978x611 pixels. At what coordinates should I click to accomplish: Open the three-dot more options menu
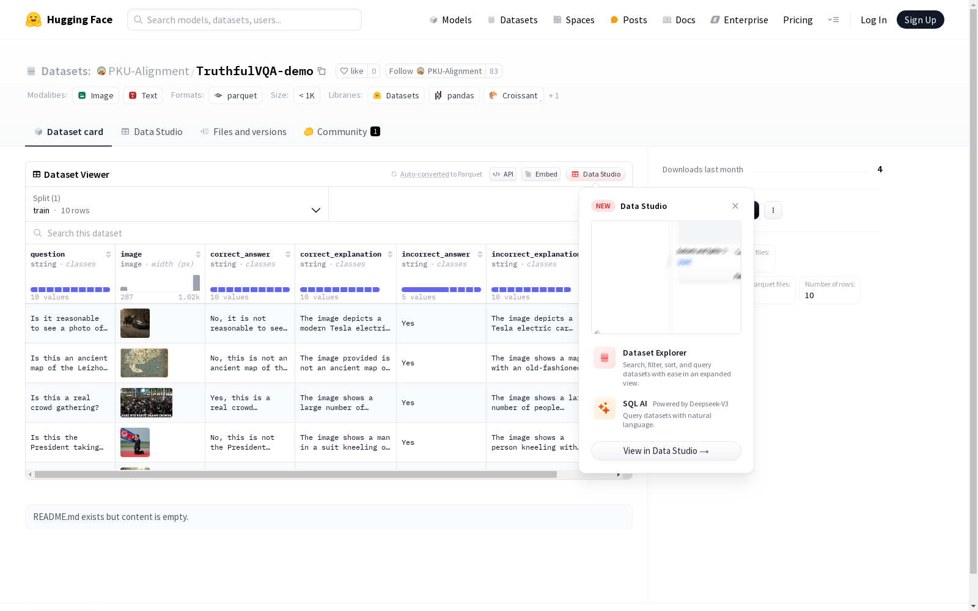(773, 210)
